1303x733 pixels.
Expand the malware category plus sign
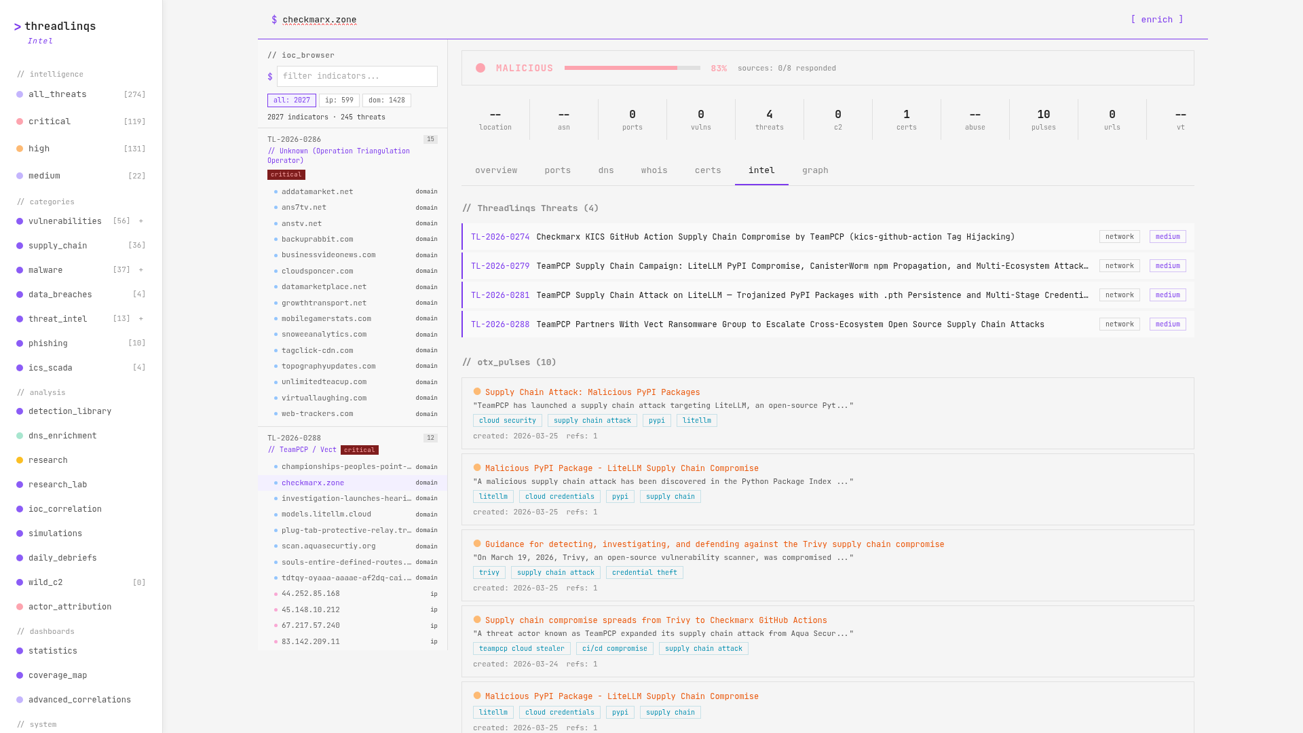pos(141,270)
